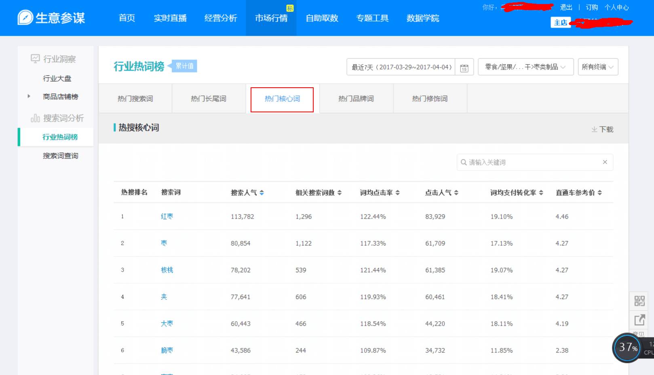
Task: Open the 自助取数 menu item
Action: 322,18
